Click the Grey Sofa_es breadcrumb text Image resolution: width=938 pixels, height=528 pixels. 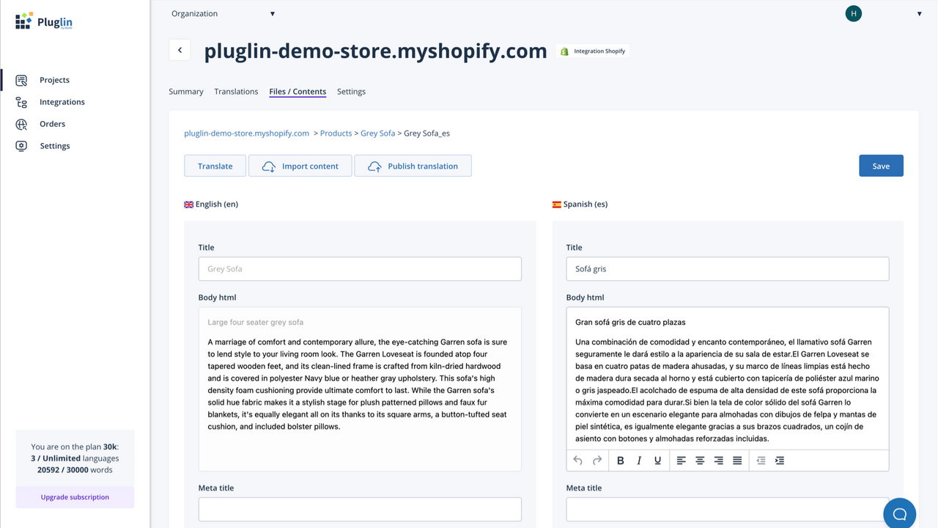(x=426, y=133)
